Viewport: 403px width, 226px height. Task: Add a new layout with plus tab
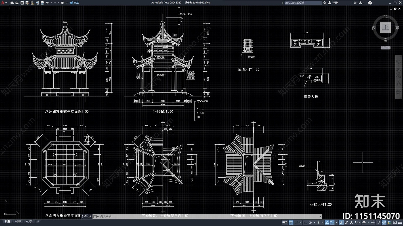tap(38, 221)
